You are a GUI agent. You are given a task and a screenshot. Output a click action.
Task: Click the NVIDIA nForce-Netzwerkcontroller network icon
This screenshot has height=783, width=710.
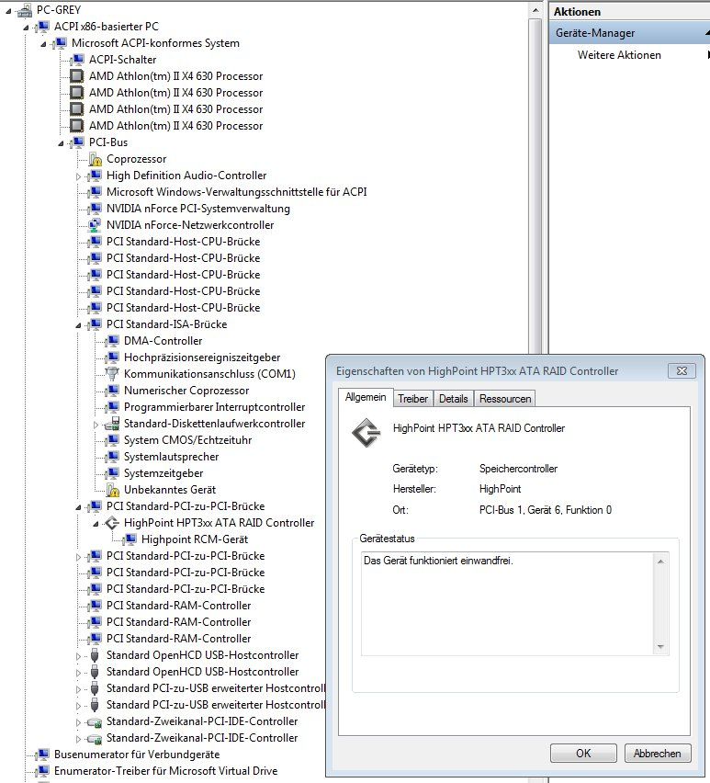click(95, 225)
